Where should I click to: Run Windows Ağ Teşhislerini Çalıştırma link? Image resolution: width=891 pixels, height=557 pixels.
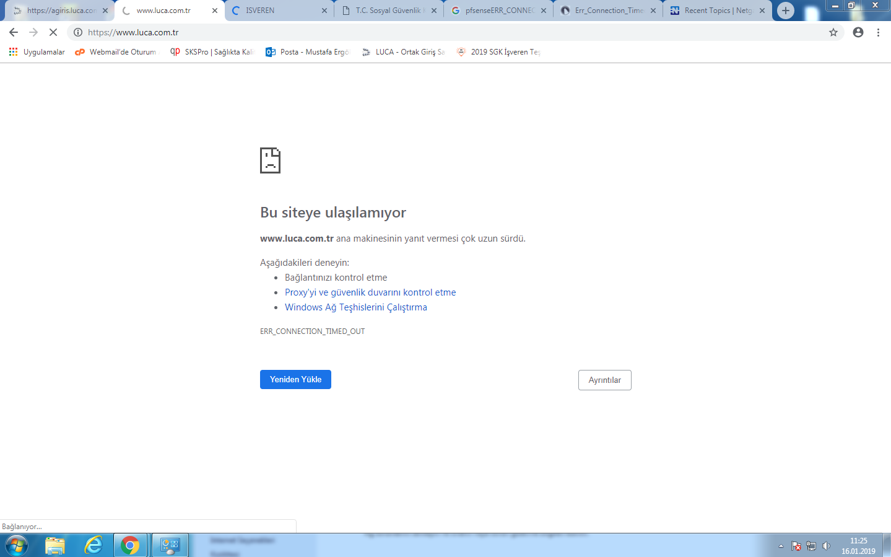[356, 307]
